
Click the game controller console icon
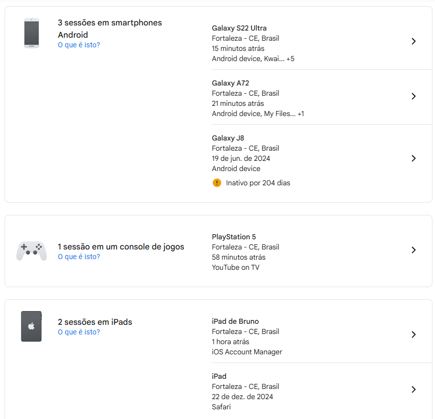(x=32, y=250)
